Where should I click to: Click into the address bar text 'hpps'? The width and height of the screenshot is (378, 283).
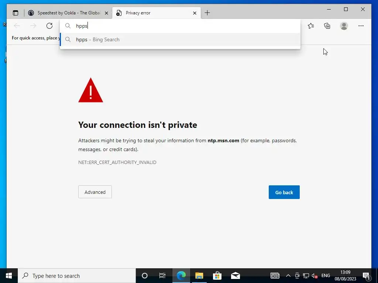82,26
